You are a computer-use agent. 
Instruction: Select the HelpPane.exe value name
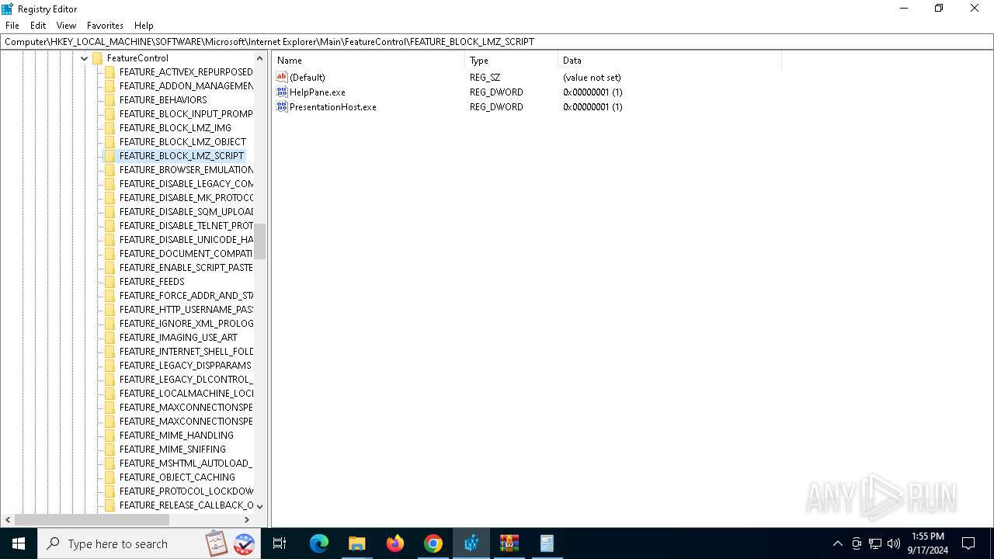pos(318,92)
